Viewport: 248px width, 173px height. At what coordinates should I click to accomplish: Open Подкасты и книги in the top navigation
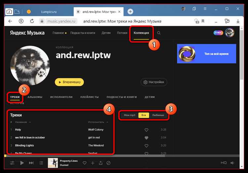click(x=83, y=33)
